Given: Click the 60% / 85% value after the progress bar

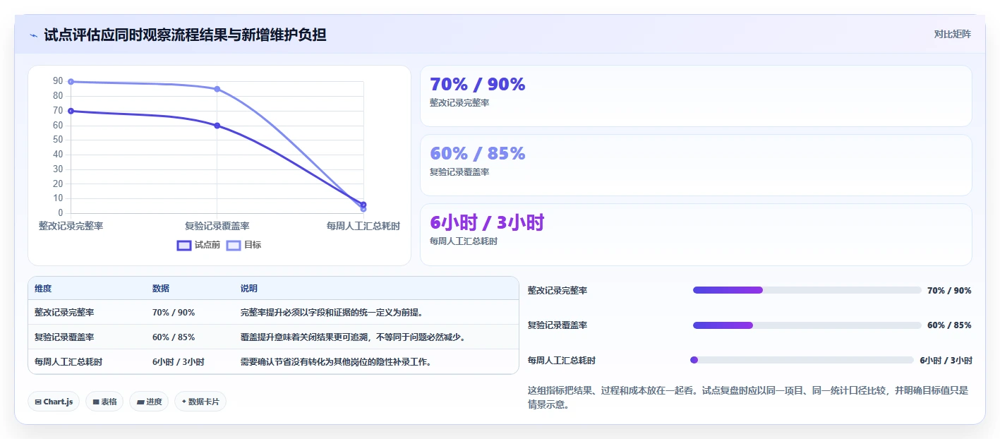Looking at the screenshot, I should coord(949,325).
